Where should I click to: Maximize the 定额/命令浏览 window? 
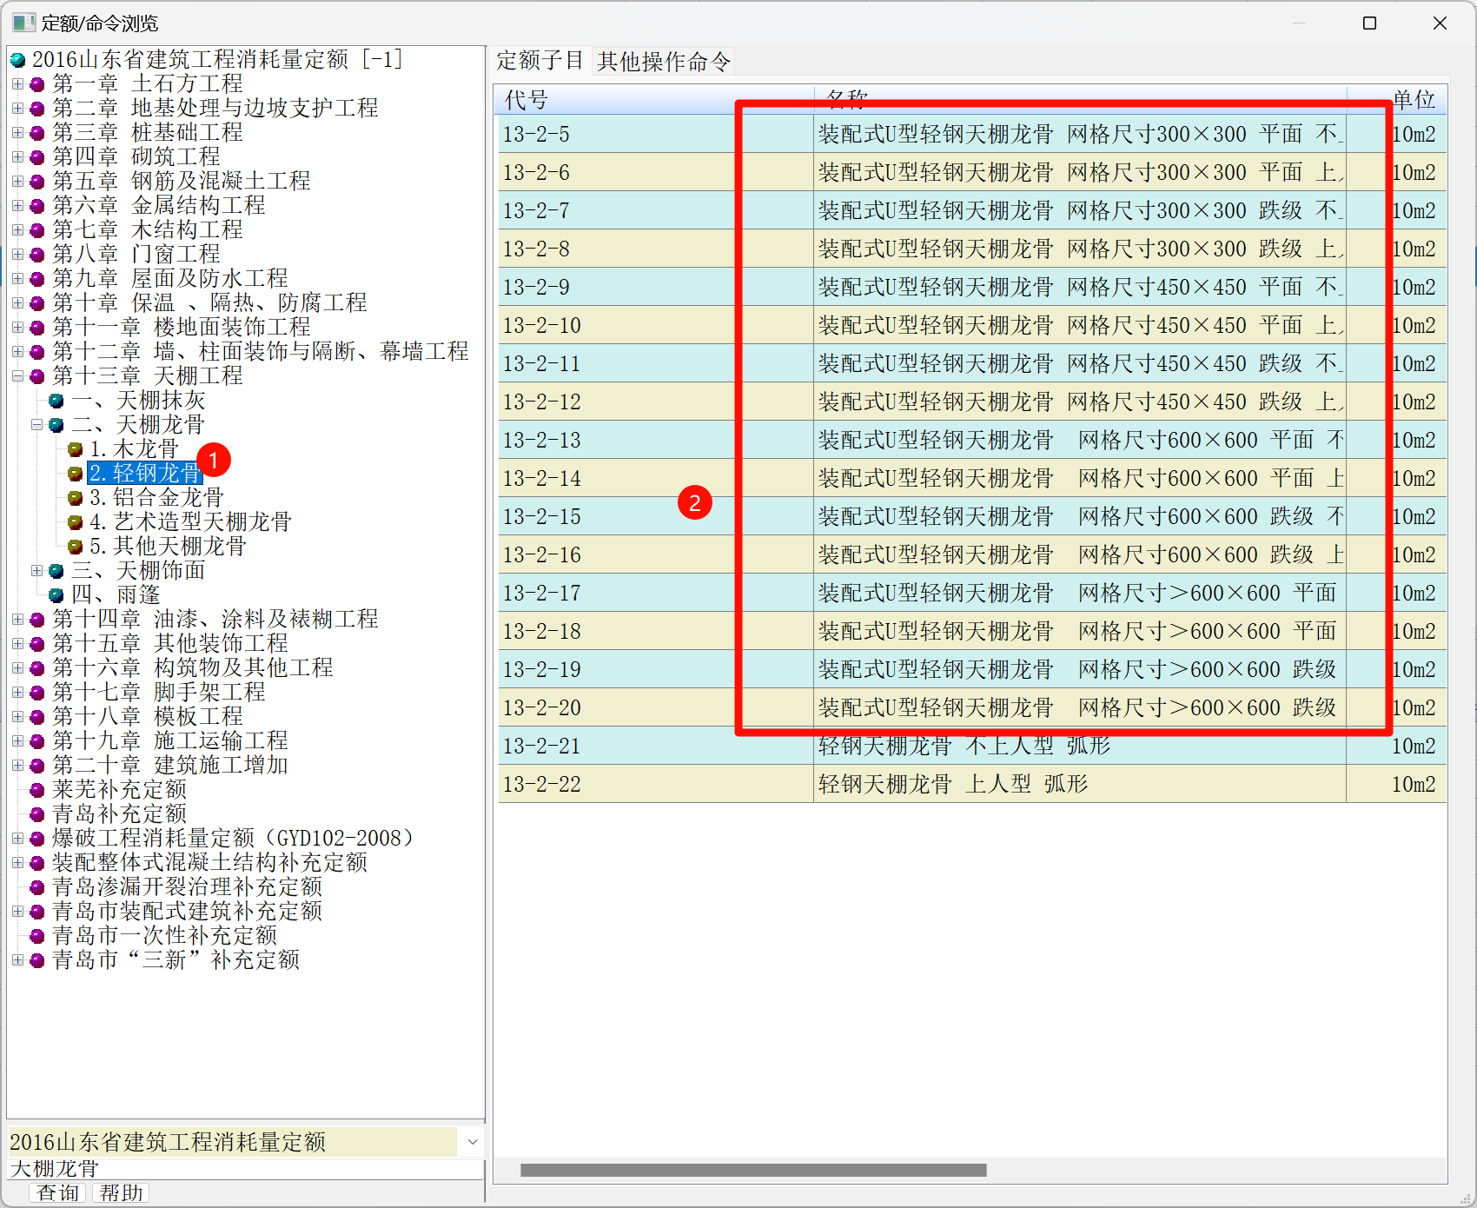(x=1370, y=23)
